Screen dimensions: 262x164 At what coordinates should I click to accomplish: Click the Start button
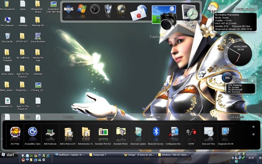coord(9,155)
